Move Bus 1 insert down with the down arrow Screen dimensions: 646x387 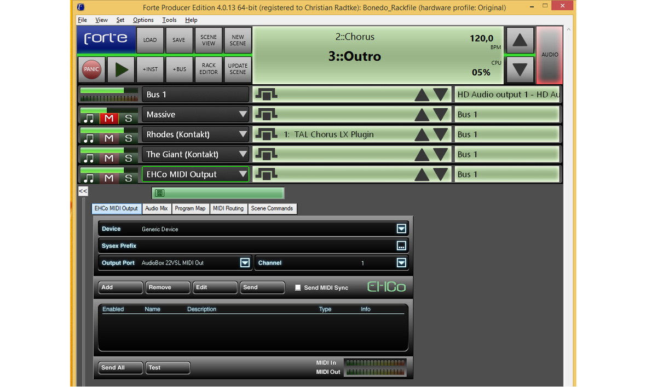[x=440, y=95]
